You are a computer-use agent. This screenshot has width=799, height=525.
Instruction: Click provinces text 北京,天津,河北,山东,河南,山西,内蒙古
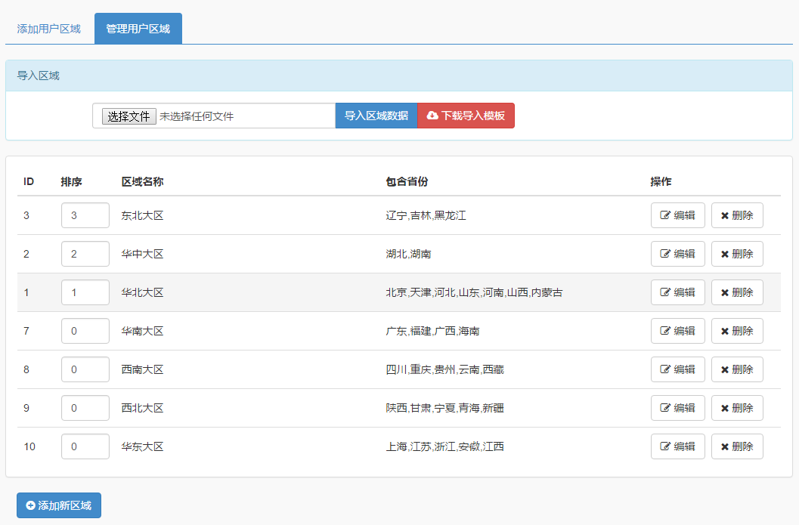[x=475, y=292]
